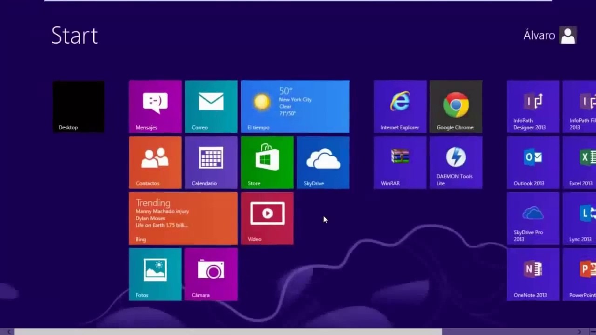The image size is (596, 335).
Task: Launch the Cámara tile
Action: click(x=211, y=274)
